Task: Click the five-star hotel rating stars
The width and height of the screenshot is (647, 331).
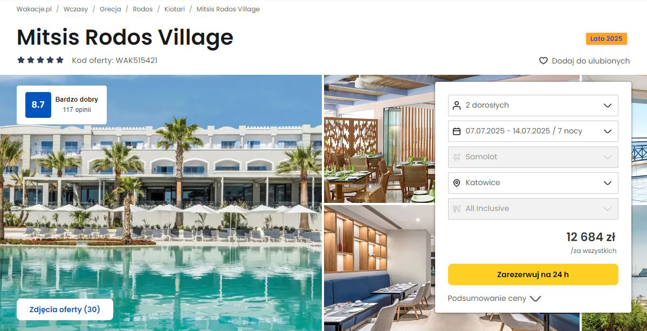Action: (40, 60)
